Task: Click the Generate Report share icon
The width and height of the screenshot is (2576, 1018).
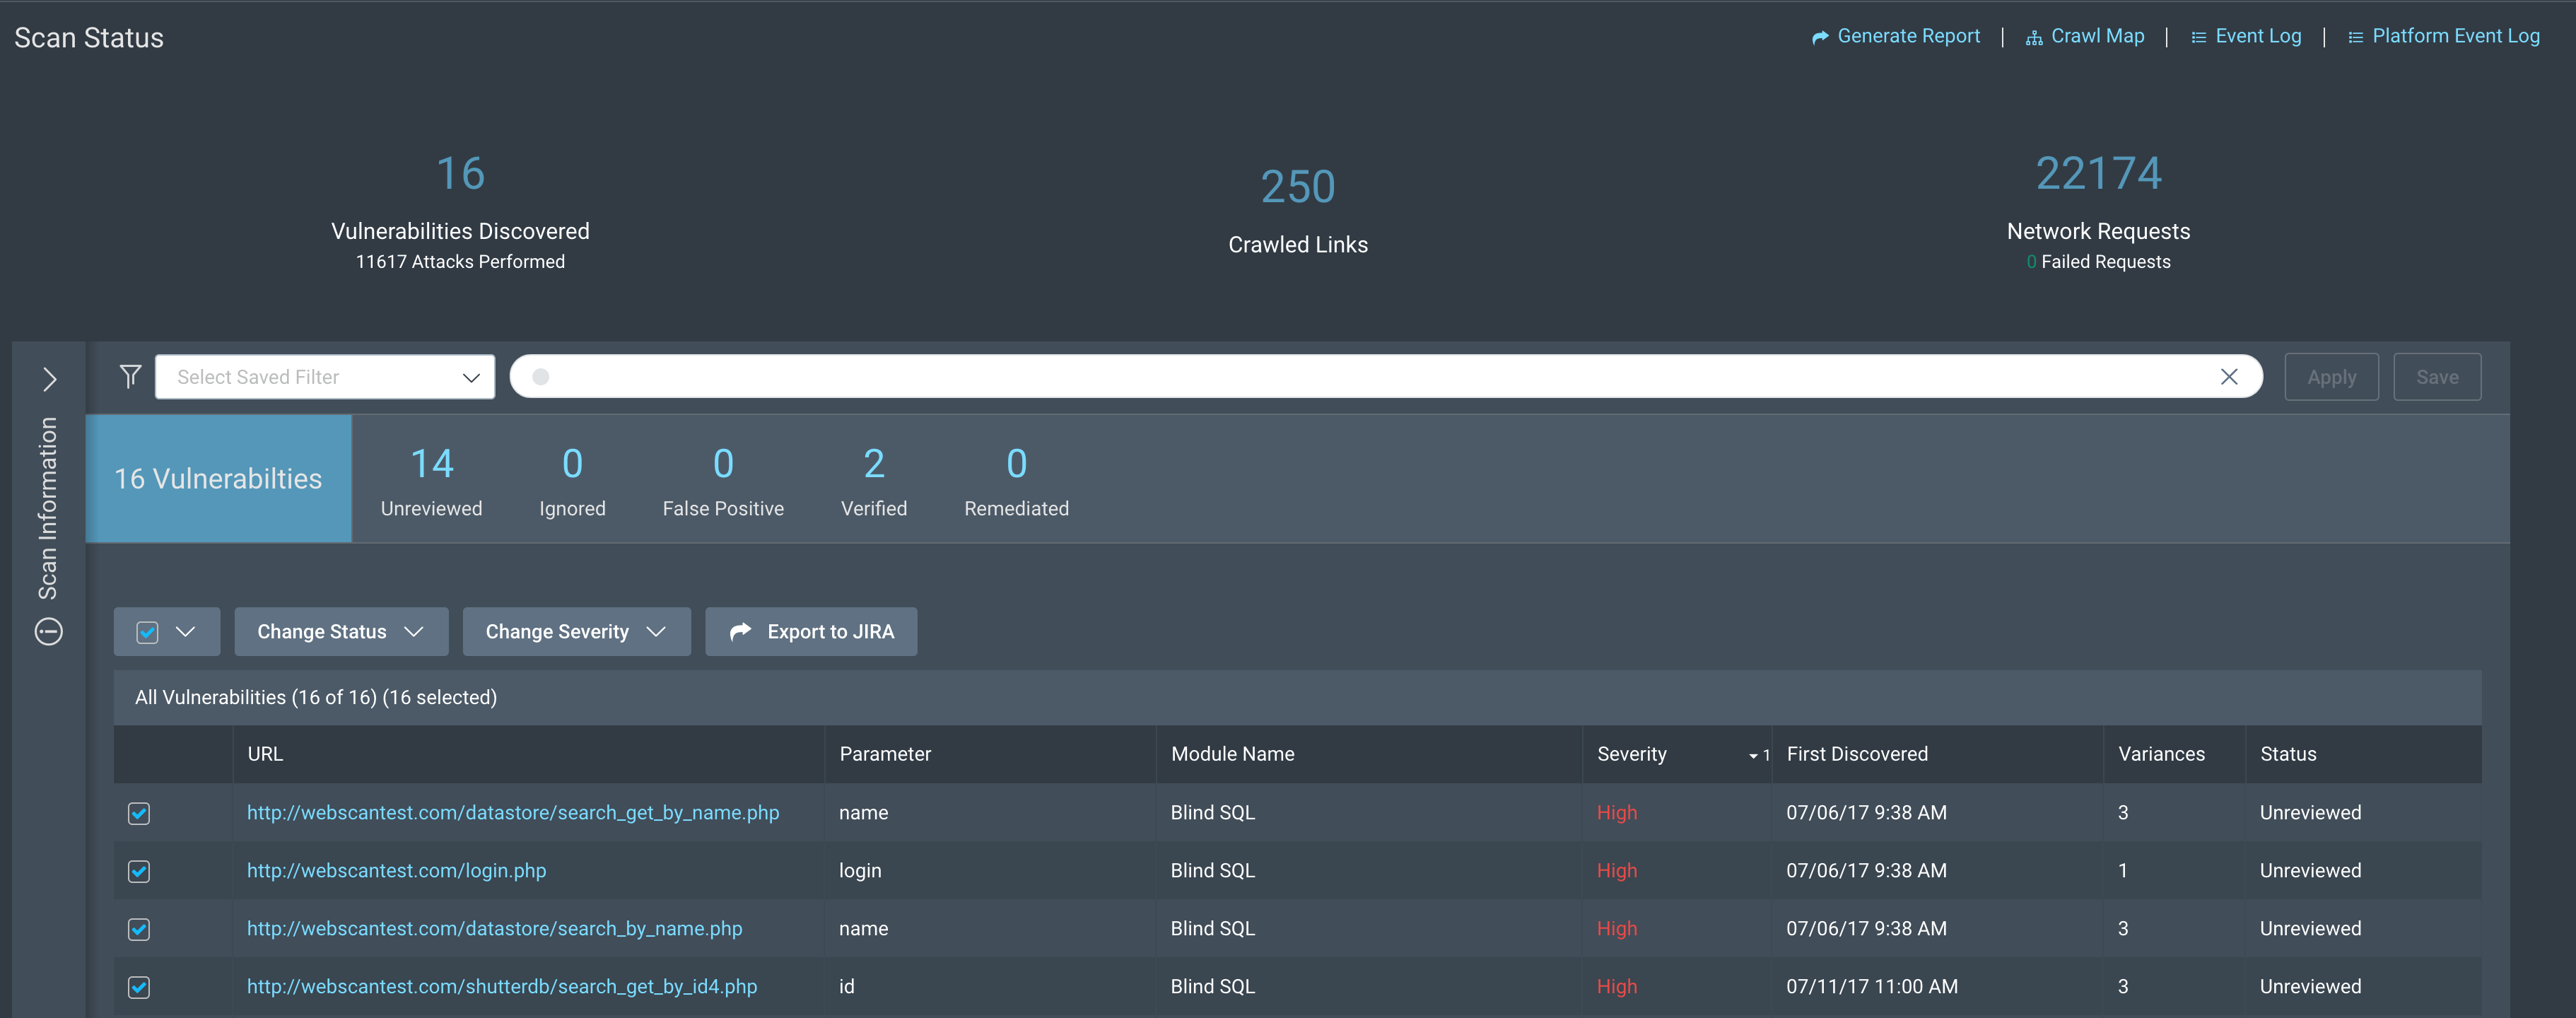Action: pos(1820,37)
